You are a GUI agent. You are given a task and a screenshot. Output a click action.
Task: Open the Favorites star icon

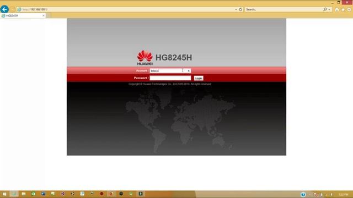coord(343,10)
